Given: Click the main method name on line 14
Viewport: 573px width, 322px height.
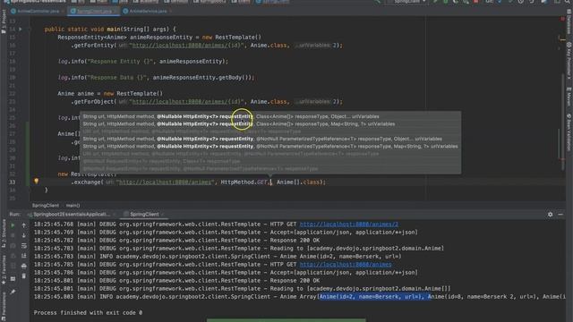Looking at the screenshot, I should (x=114, y=30).
